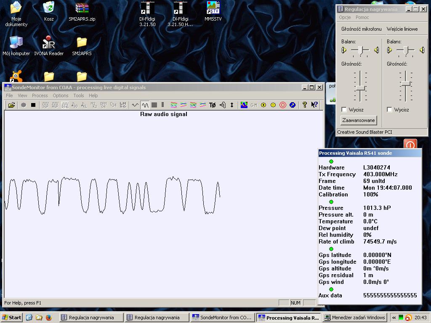Select the Kosz recycle bin icon
Image resolution: width=431 pixels, height=323 pixels.
(49, 11)
